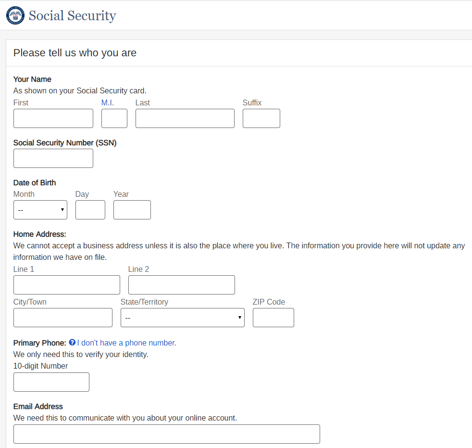Click the 10-digit phone number field
The width and height of the screenshot is (472, 448).
tap(51, 382)
